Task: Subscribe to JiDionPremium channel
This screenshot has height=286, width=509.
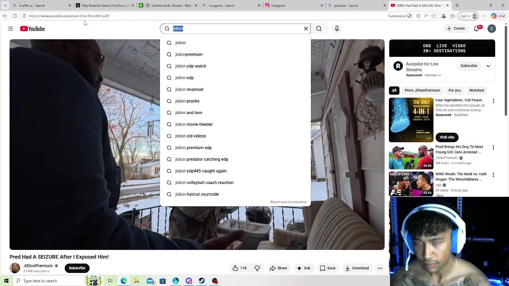Action: [x=77, y=268]
